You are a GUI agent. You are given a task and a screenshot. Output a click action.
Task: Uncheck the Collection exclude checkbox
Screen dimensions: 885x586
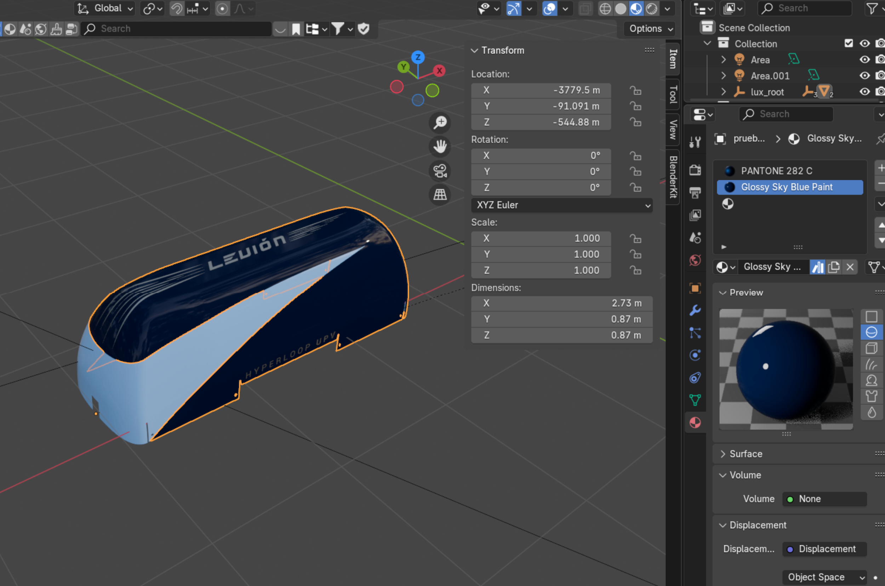tap(849, 43)
